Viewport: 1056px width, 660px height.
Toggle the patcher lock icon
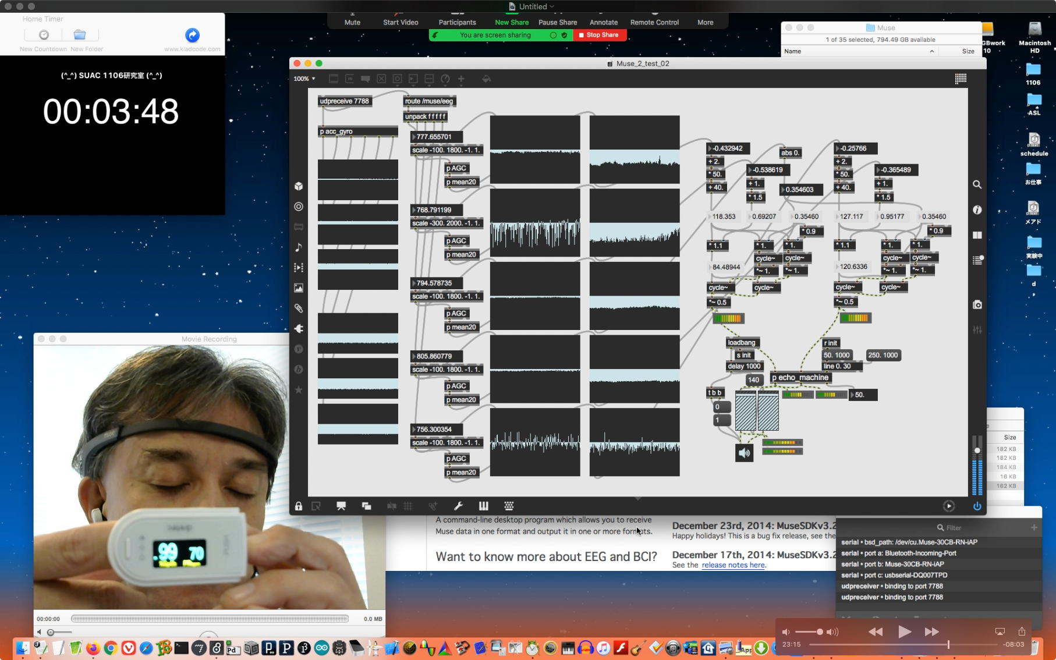pyautogui.click(x=299, y=506)
